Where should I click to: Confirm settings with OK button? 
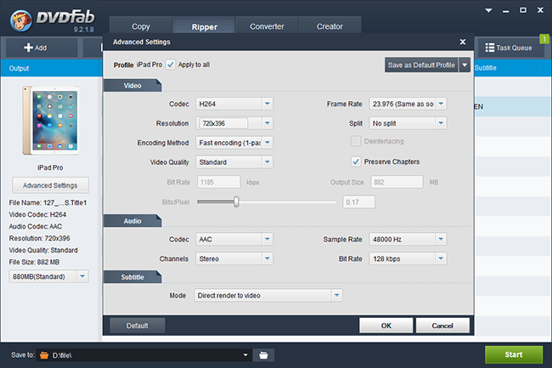pyautogui.click(x=386, y=326)
